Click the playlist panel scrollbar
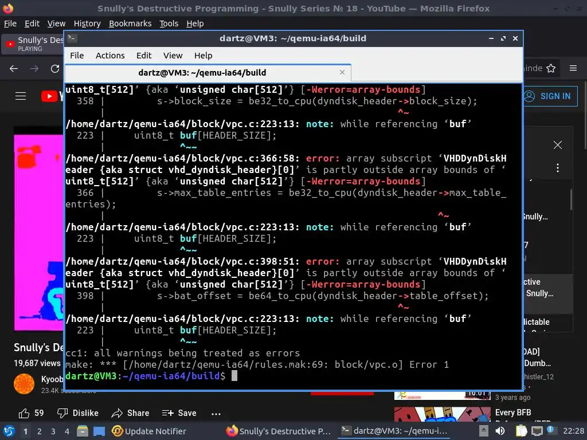Image resolution: width=587 pixels, height=440 pixels. [571, 200]
